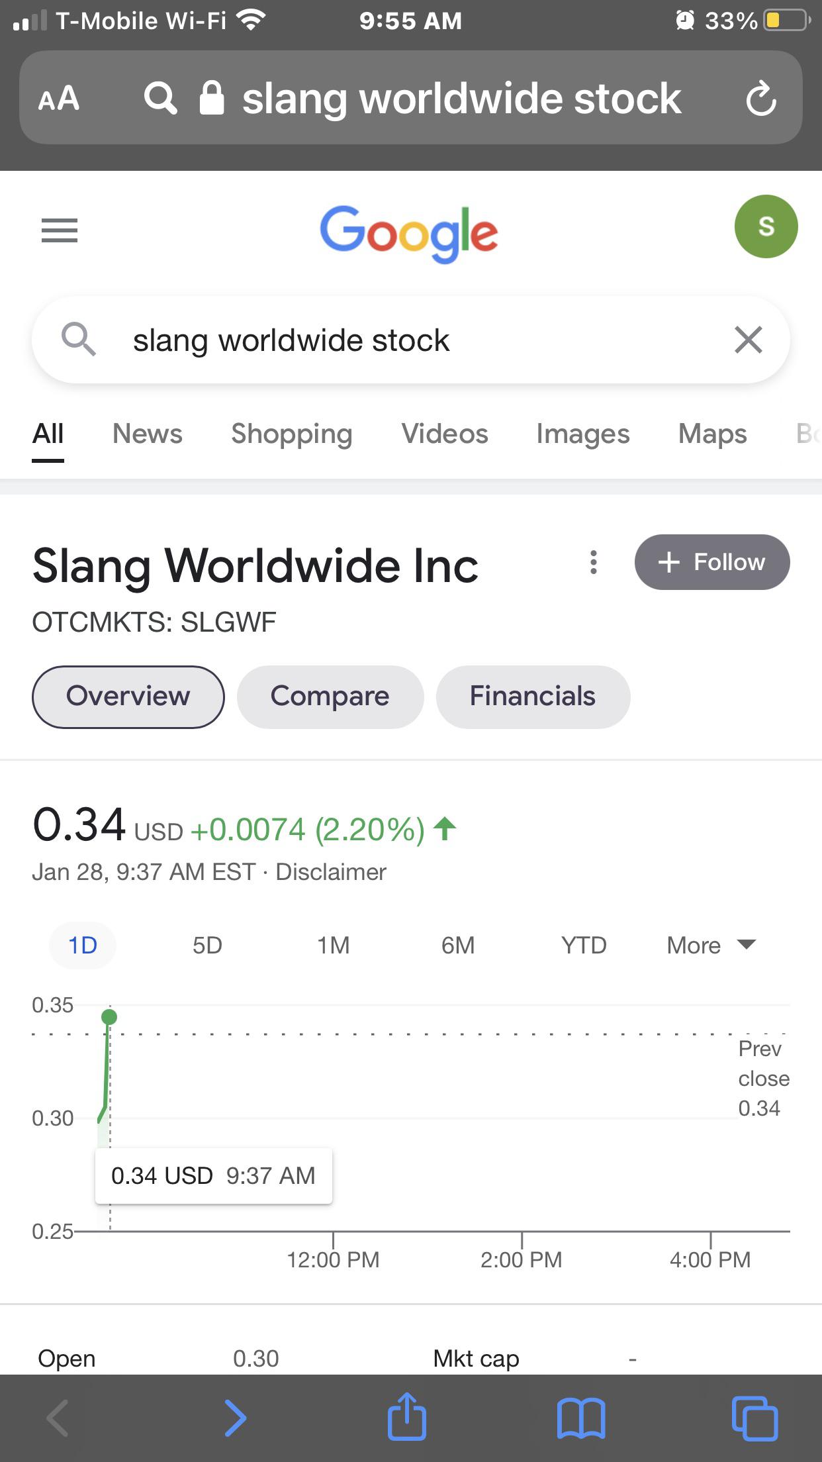Select the 5D chart time range
822x1462 pixels.
point(206,946)
